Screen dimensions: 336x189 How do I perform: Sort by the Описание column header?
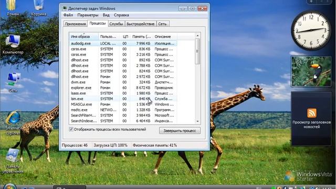point(165,36)
